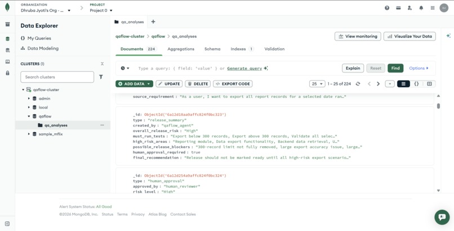Collapse the clusters panel icon
454x231 pixels.
point(102,64)
